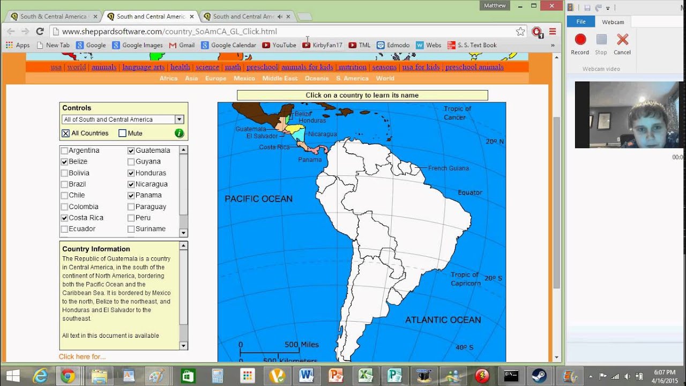Check the Peru checkbox
This screenshot has height=386, width=686.
(x=131, y=218)
